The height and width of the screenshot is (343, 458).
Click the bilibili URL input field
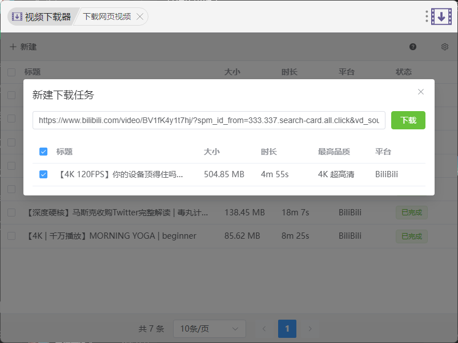click(x=208, y=120)
